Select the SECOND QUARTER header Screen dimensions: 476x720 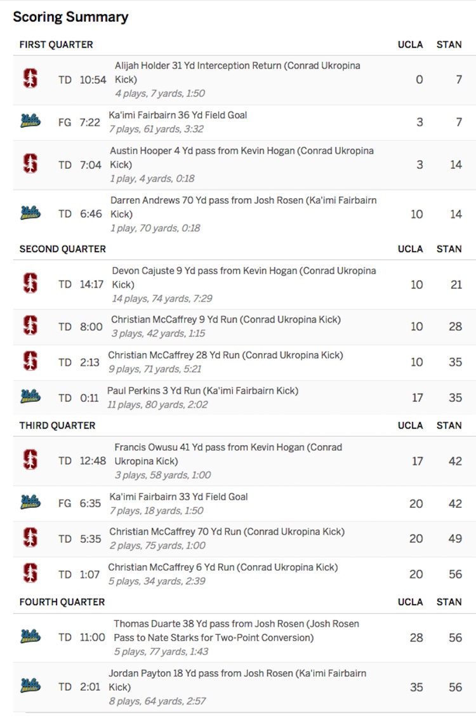62,249
